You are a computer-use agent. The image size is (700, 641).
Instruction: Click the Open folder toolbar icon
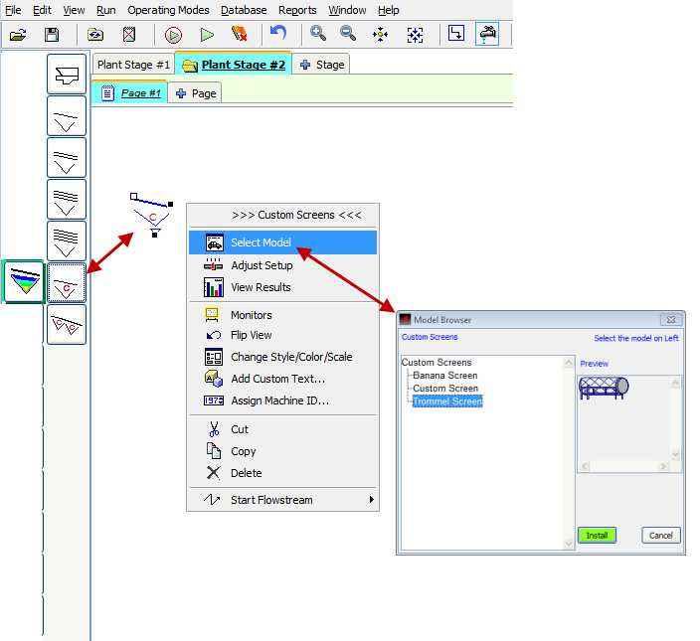click(x=18, y=34)
